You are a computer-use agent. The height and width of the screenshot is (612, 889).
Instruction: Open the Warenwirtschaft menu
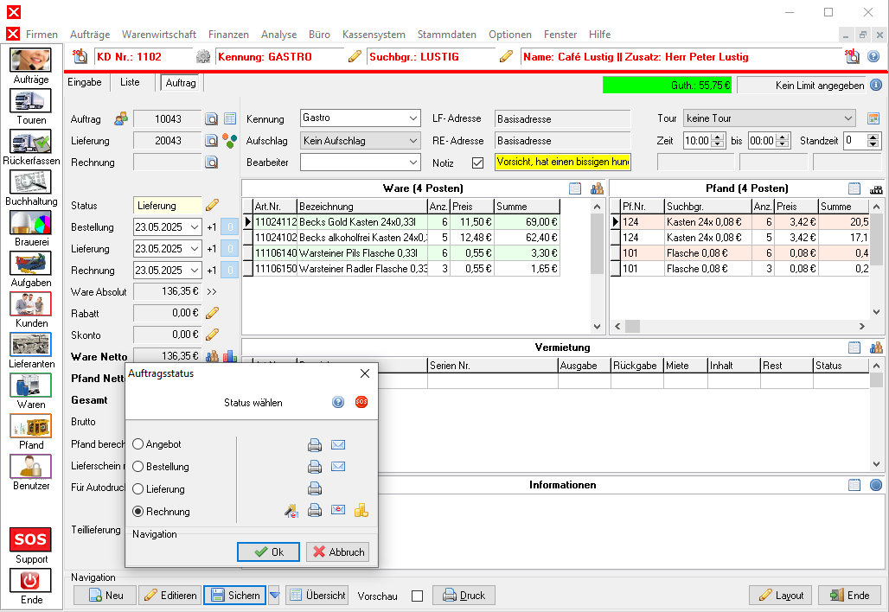click(159, 35)
